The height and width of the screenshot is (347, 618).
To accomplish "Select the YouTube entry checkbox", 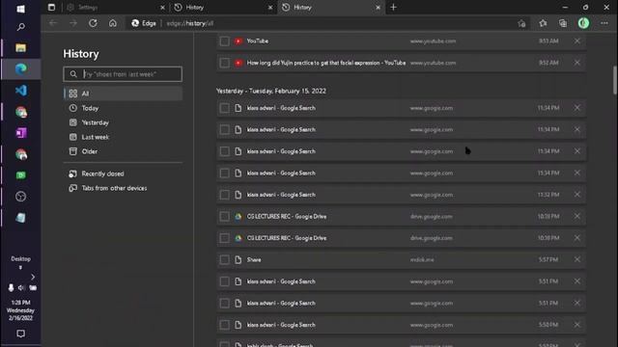I will point(224,40).
